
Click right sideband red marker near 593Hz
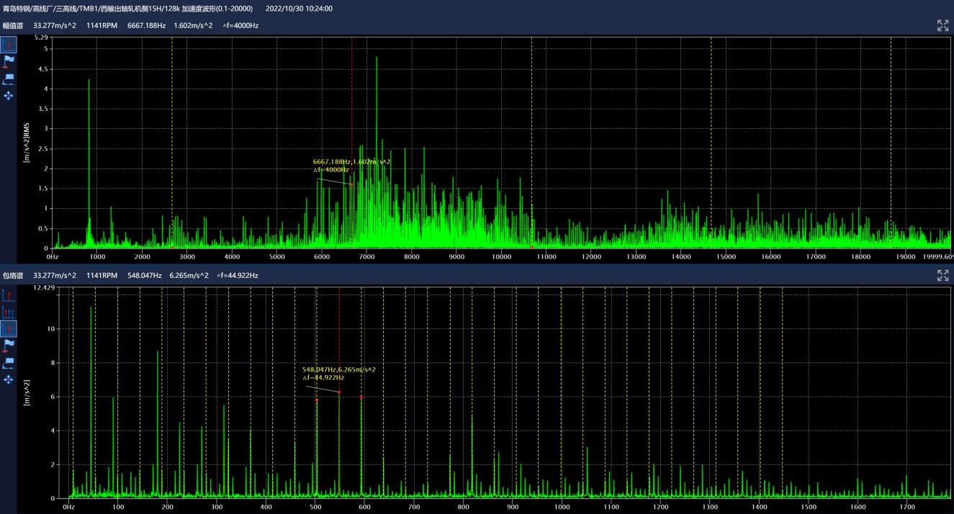tap(361, 397)
